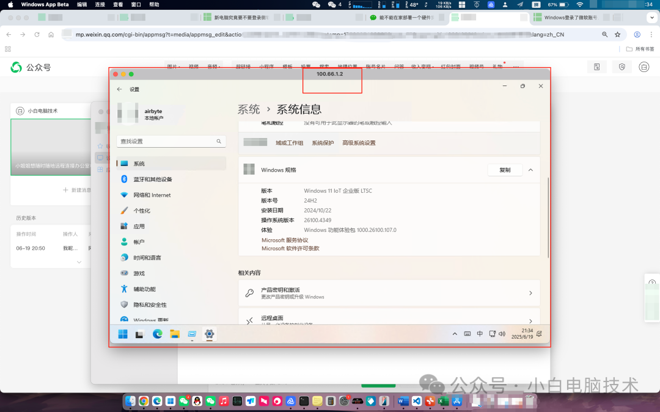Open the Windows Start menu button
Screen dimensions: 660x412
(123, 334)
